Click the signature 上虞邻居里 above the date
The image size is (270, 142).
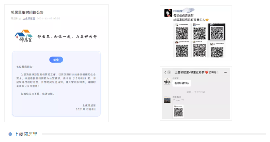tap(89, 105)
